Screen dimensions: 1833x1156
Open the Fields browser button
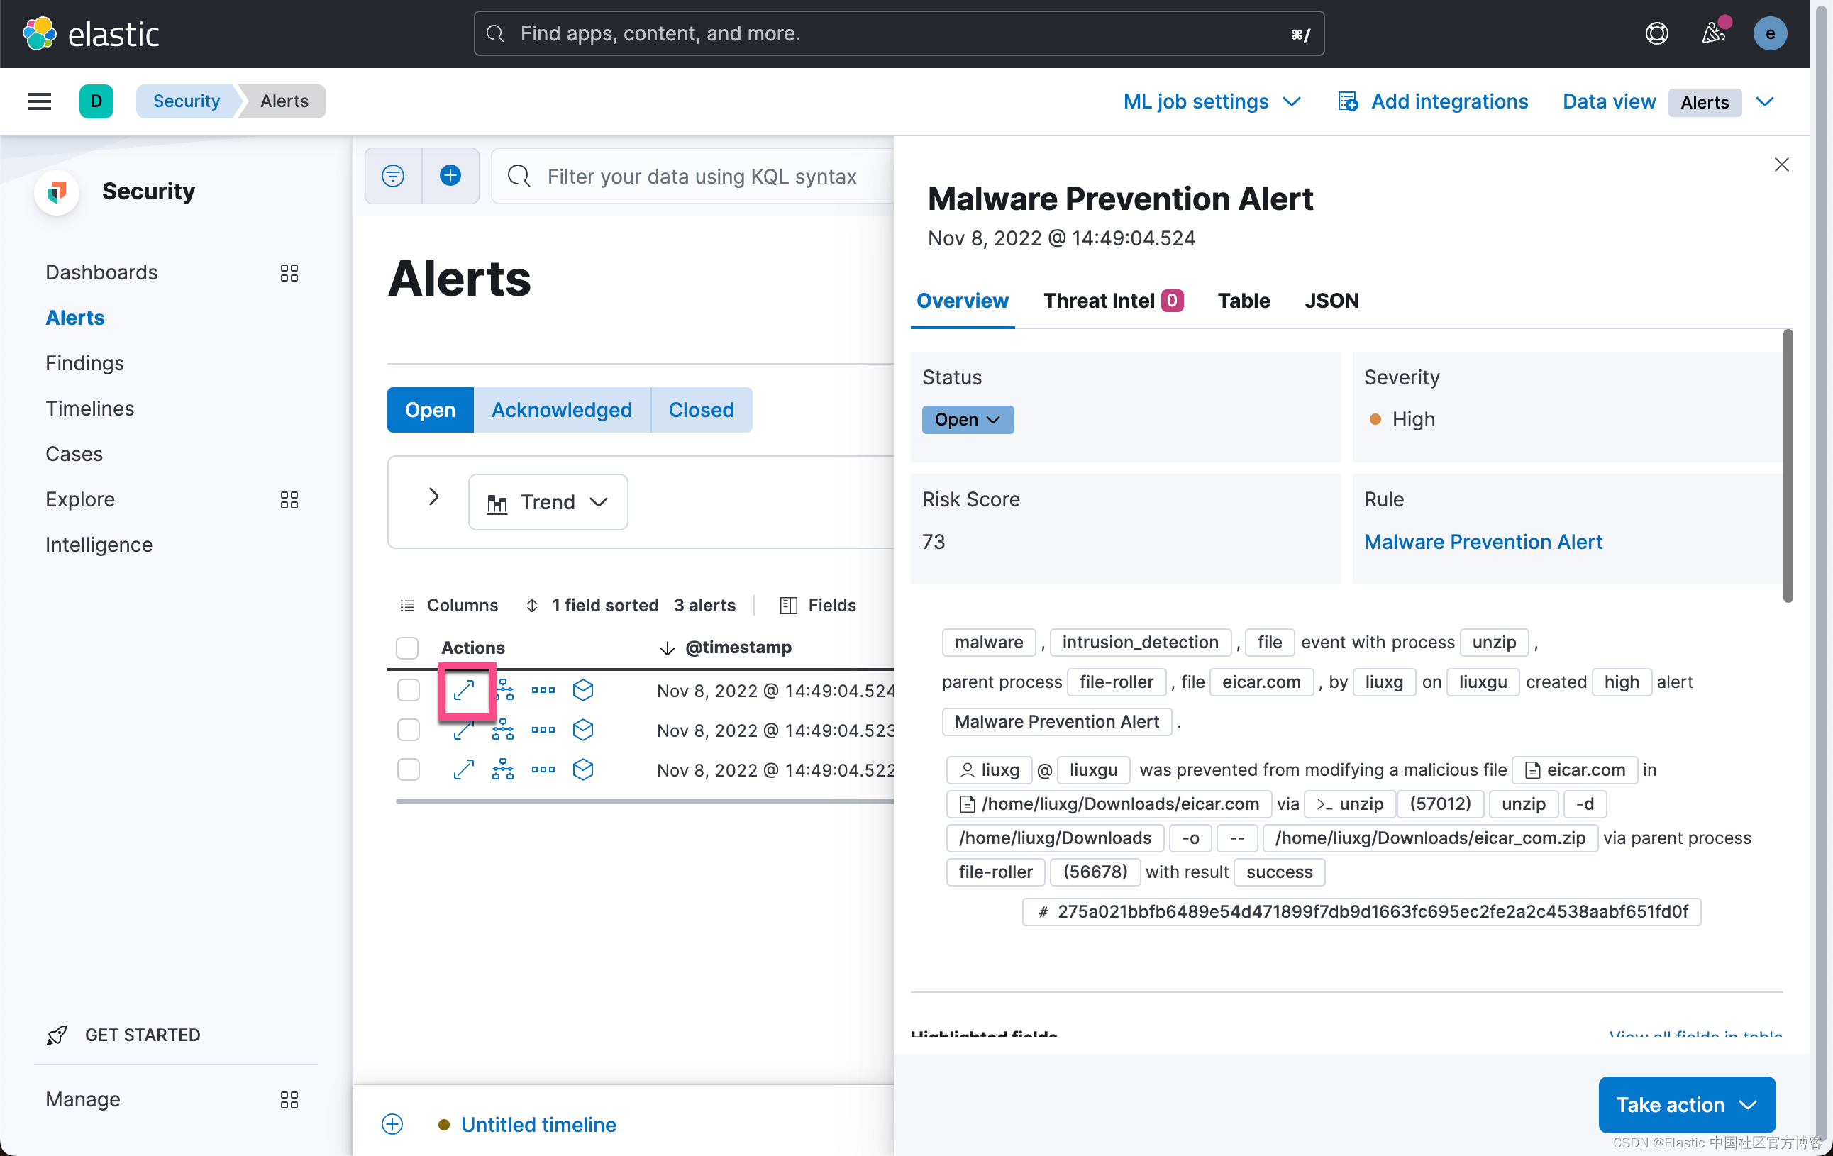817,605
